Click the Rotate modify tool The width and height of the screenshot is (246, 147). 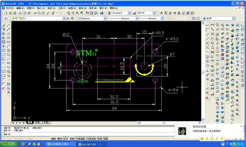3,50
